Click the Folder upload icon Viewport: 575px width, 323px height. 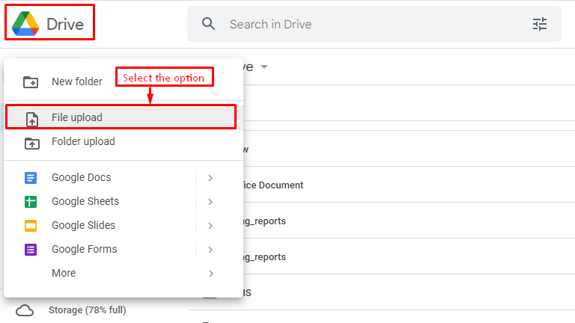coord(32,143)
